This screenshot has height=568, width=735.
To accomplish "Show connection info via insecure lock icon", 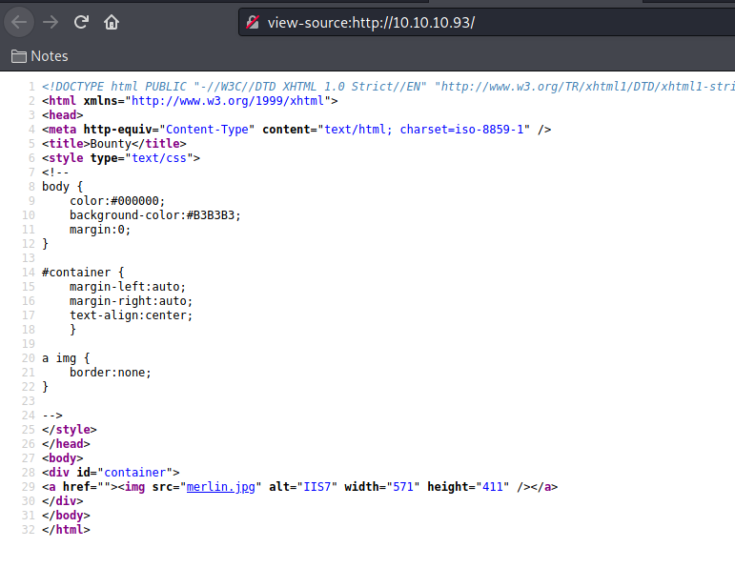I will tap(253, 22).
